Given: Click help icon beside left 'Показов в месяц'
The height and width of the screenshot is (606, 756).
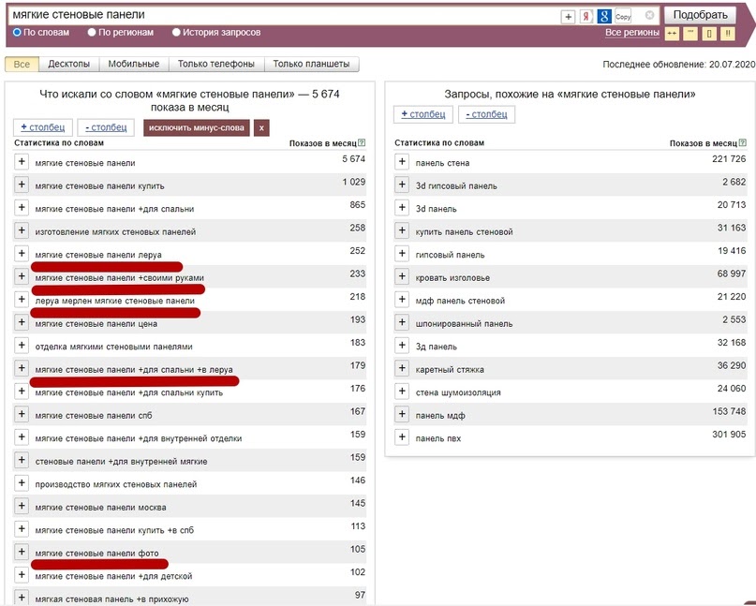Looking at the screenshot, I should click(363, 142).
